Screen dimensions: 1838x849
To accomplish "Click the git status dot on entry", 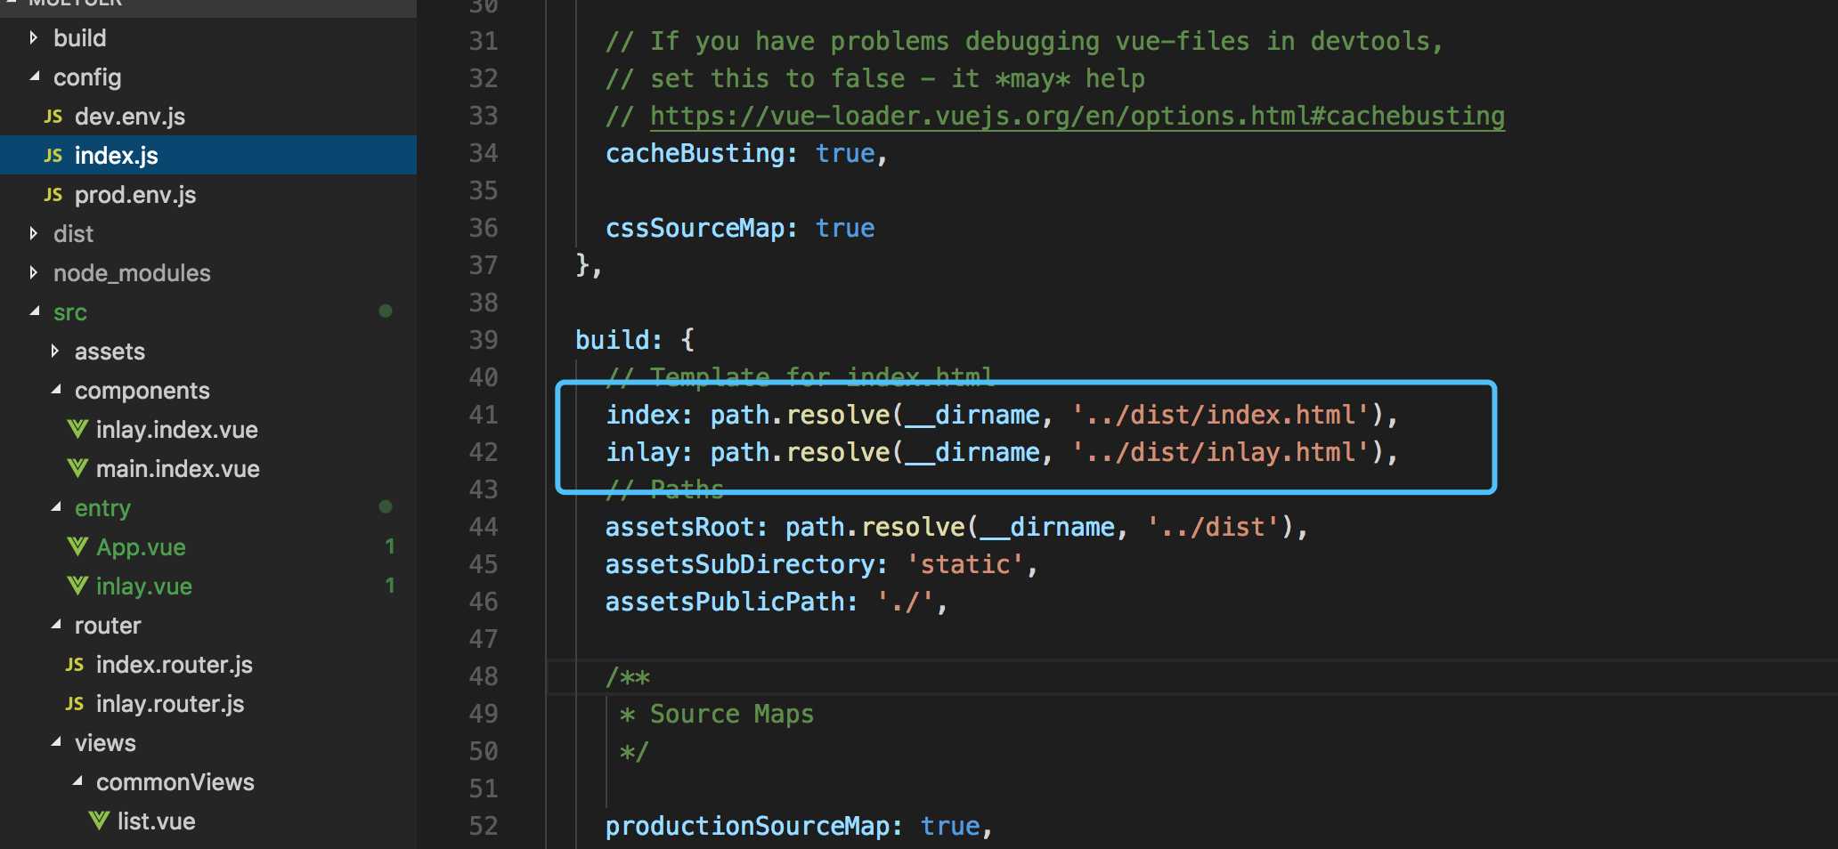I will (386, 506).
